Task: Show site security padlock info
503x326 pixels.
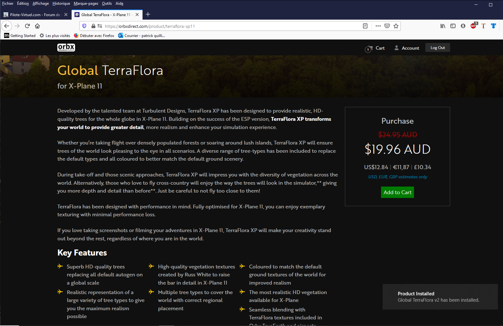Action: 93,26
